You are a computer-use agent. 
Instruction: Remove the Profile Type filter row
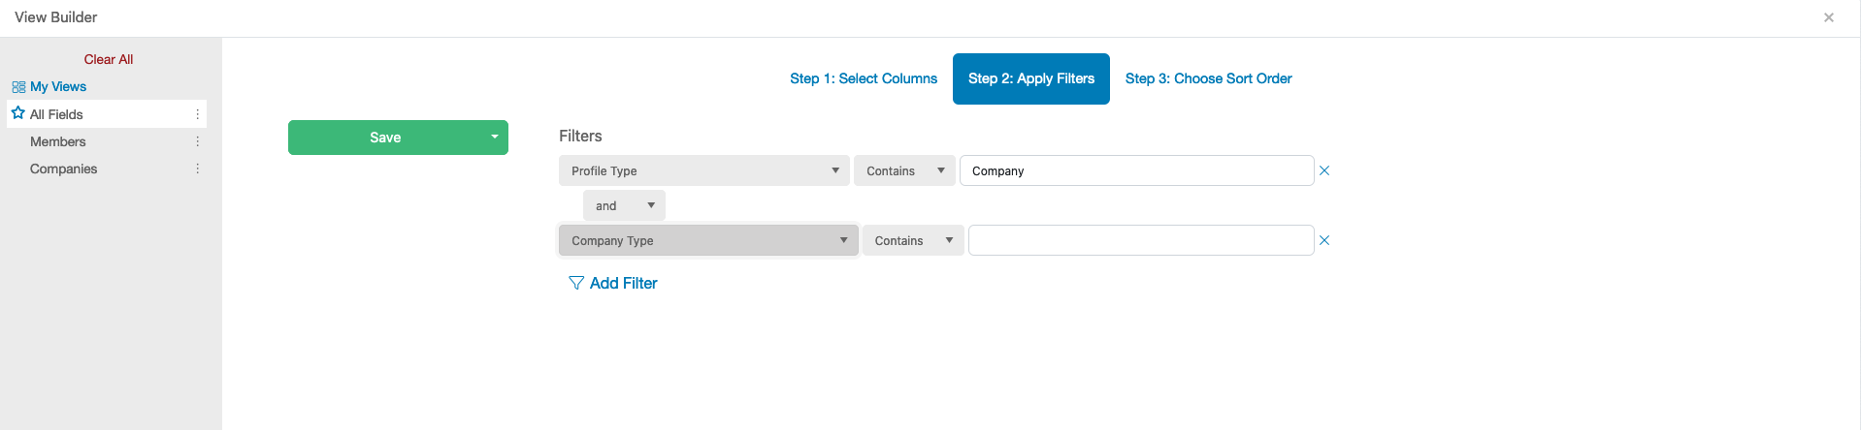(1324, 170)
